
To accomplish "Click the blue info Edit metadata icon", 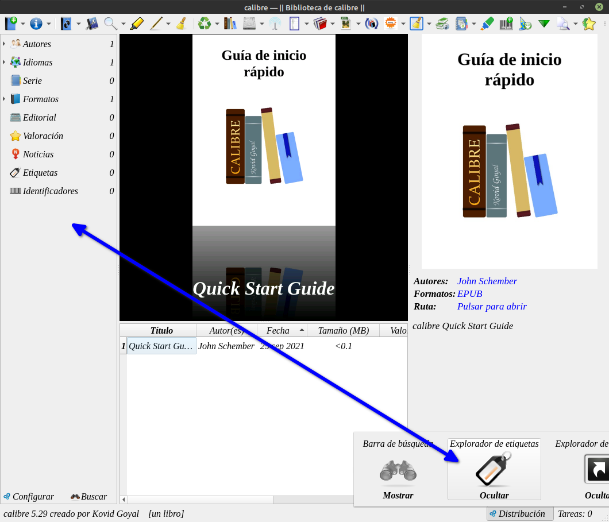I will [x=36, y=24].
